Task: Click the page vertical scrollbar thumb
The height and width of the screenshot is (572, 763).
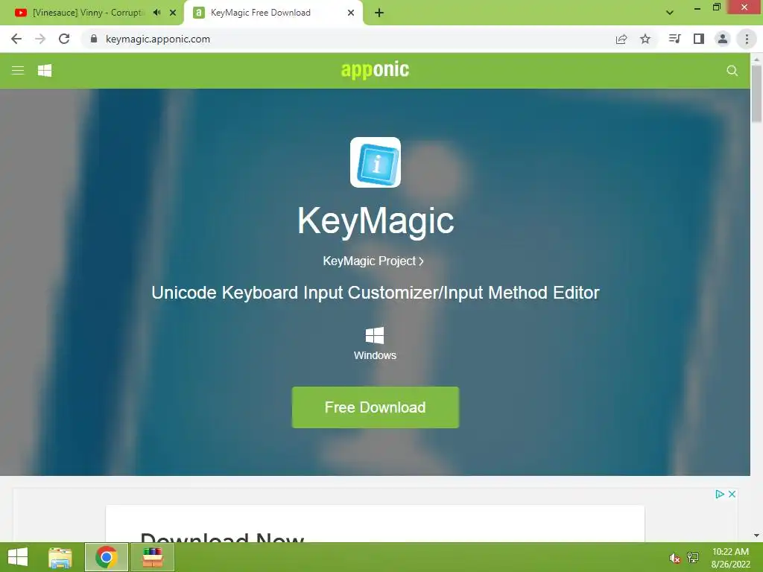Action: [756, 93]
